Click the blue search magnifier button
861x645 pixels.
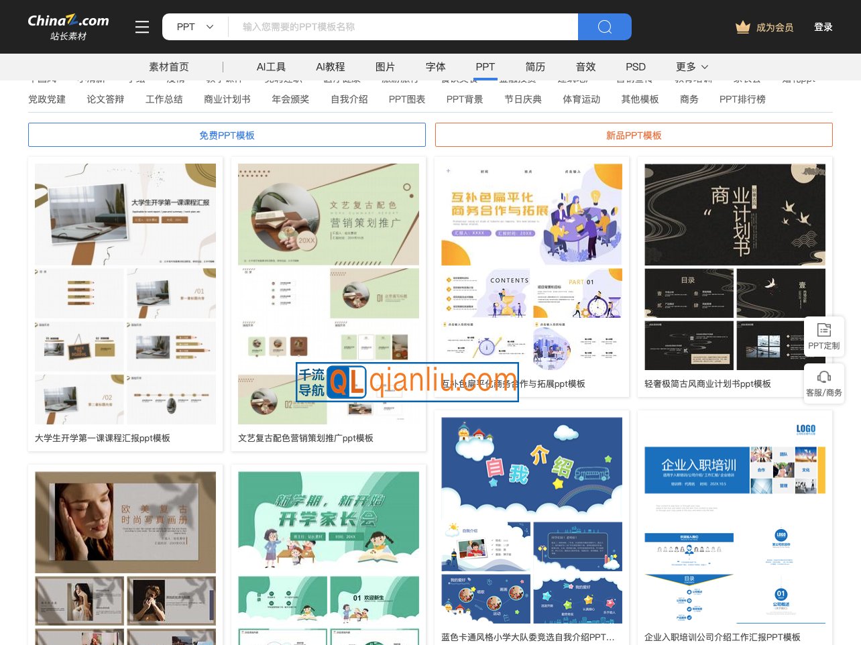point(604,27)
